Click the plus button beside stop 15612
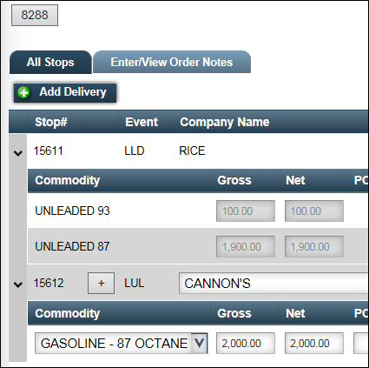Screen dimensions: 369x368 101,283
